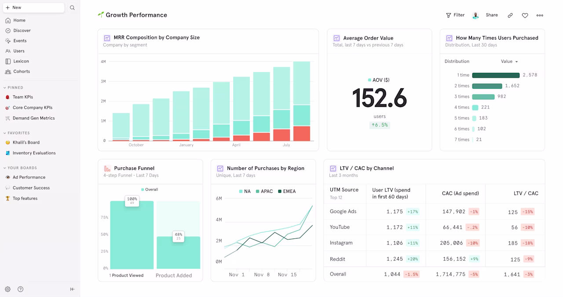Click Average Order Value report icon
Viewport: 563px width, 297px height.
336,38
